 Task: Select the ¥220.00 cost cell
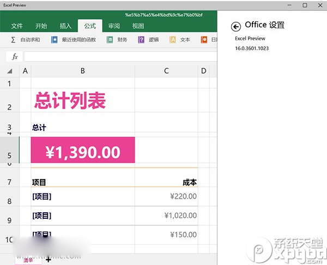(x=166, y=197)
